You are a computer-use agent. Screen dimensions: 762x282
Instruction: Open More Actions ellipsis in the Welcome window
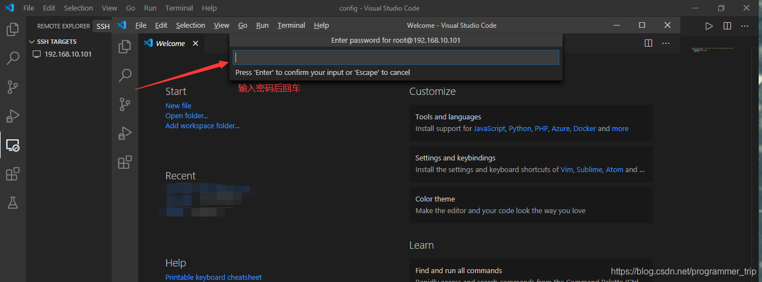tap(666, 43)
